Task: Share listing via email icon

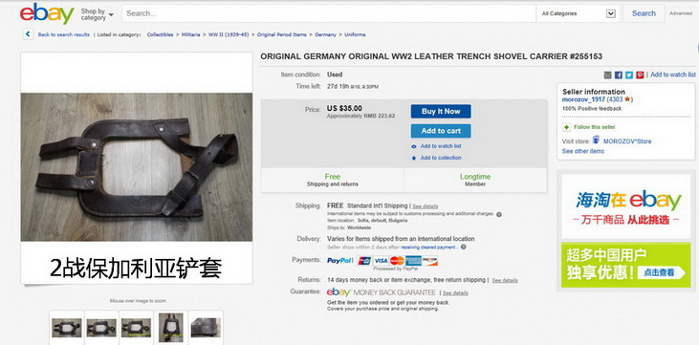Action: (x=607, y=75)
